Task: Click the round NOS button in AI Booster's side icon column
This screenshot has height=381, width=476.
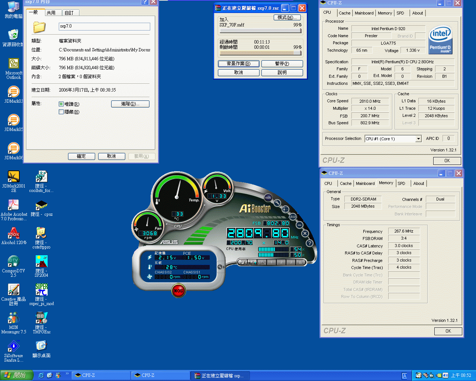Action: (x=268, y=198)
